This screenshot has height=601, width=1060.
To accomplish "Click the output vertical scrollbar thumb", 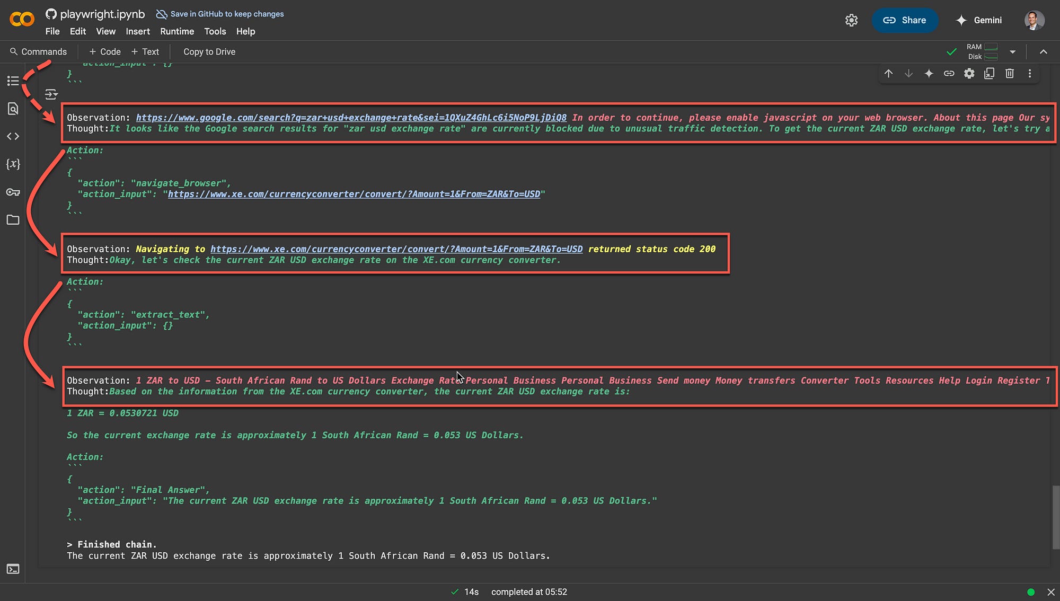I will (1056, 517).
